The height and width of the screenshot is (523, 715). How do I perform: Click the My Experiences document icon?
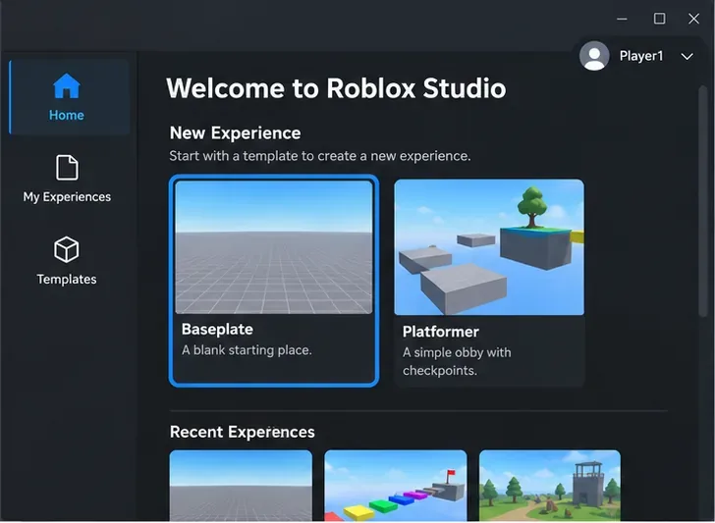click(x=67, y=168)
